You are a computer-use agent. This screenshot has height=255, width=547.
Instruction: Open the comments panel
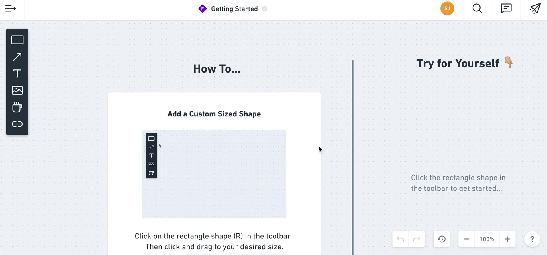506,9
